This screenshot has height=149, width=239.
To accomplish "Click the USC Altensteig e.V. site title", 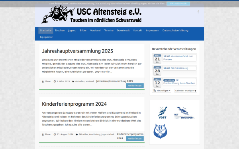I will [109, 12].
